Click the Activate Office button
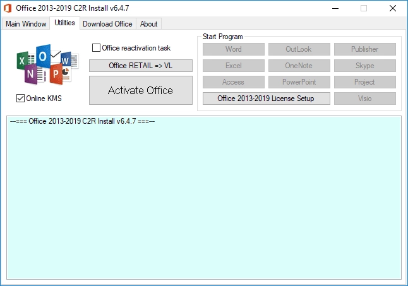The height and width of the screenshot is (286, 408). (141, 90)
